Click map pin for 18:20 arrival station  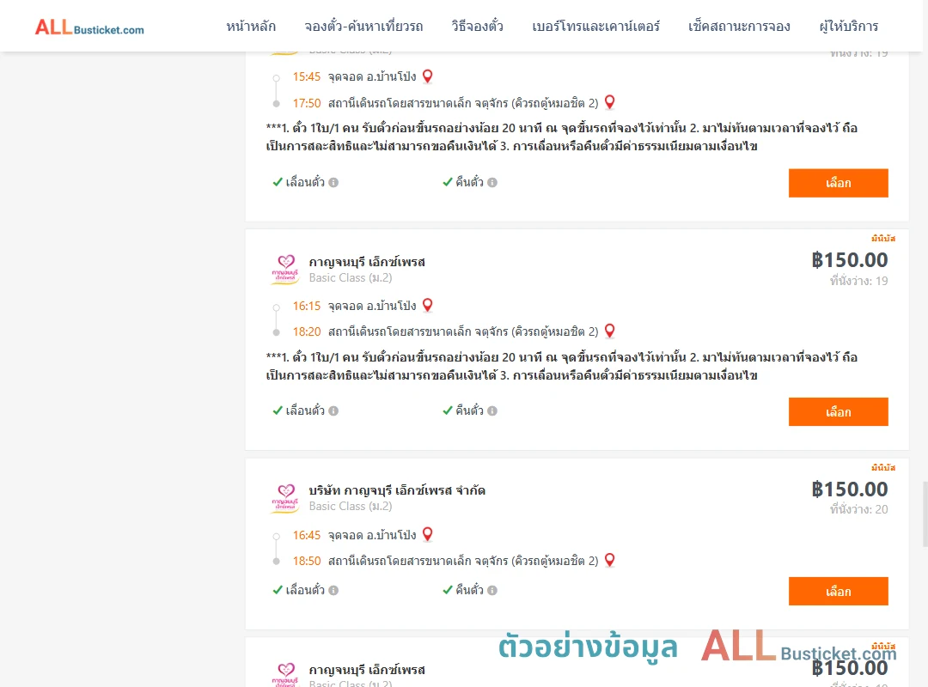point(609,331)
